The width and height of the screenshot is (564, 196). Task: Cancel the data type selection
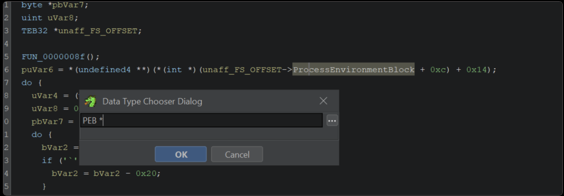pos(237,154)
